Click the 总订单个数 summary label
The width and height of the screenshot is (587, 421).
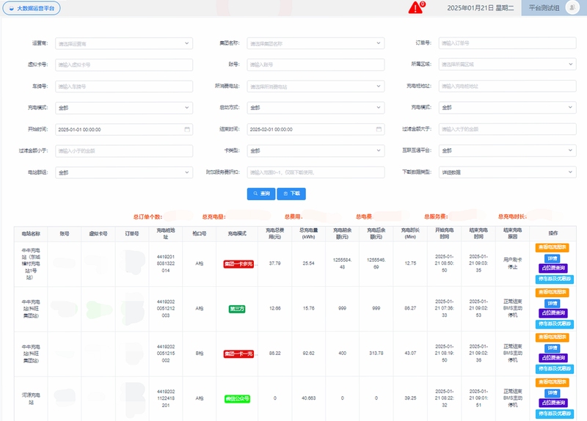point(147,216)
